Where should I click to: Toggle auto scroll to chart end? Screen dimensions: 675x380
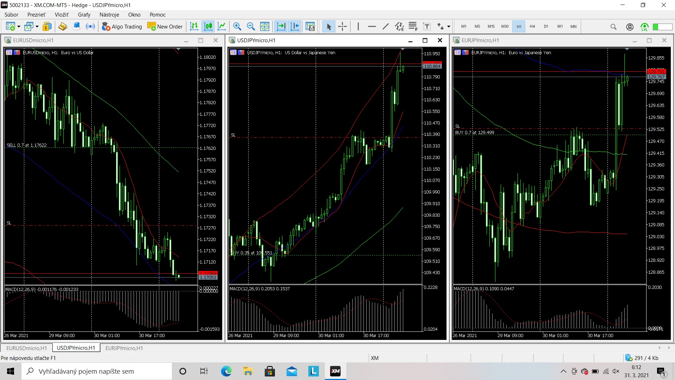[281, 26]
